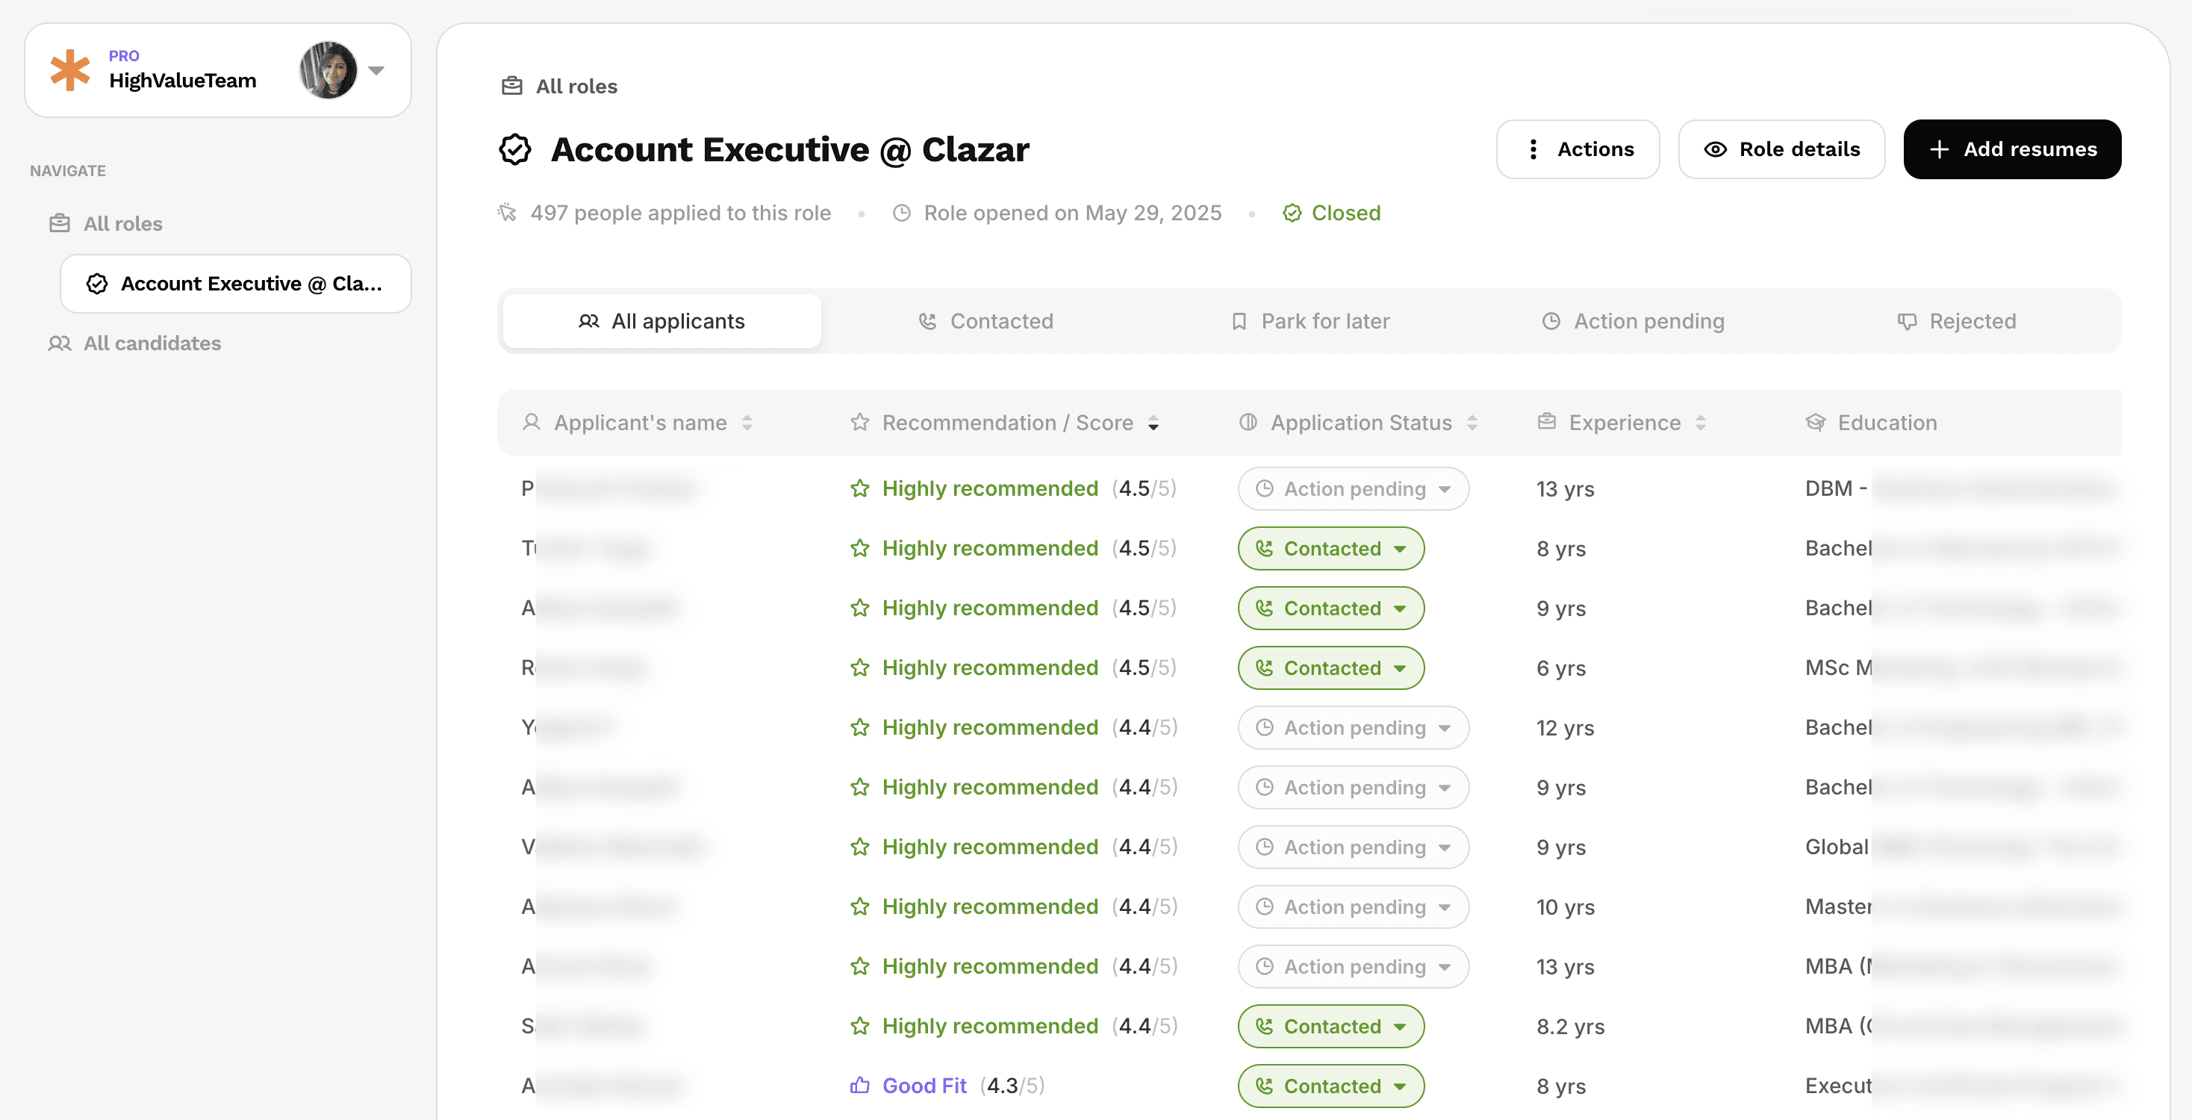This screenshot has height=1120, width=2192.
Task: Open Action pending dropdown for the 13 yrs MBA applicant
Action: pos(1353,966)
